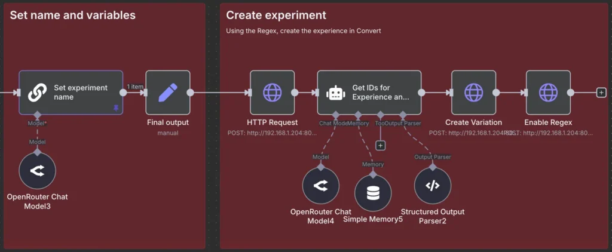
Task: Click the Structured Output Parser2 label
Action: point(433,216)
